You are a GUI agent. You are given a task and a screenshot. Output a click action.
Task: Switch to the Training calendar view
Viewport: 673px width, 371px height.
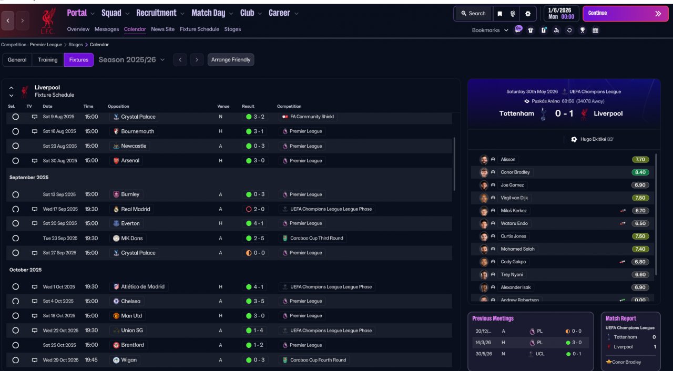[48, 60]
